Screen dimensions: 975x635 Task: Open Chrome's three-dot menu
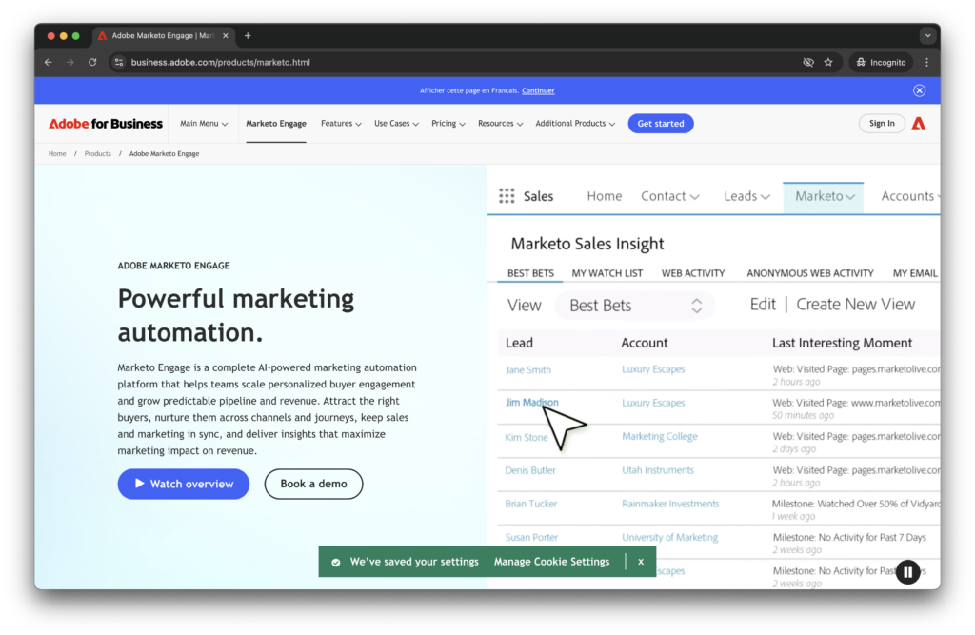click(926, 62)
